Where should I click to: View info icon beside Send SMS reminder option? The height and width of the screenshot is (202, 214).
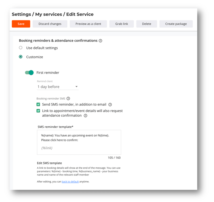pyautogui.click(x=110, y=104)
